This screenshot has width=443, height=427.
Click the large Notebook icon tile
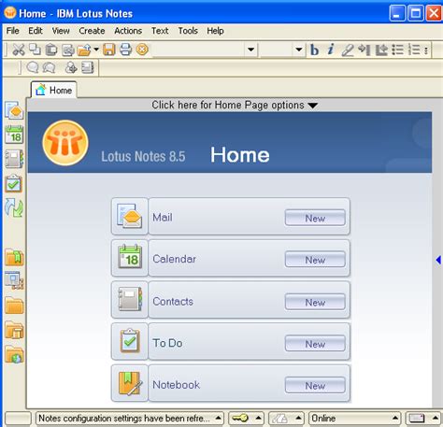[130, 383]
